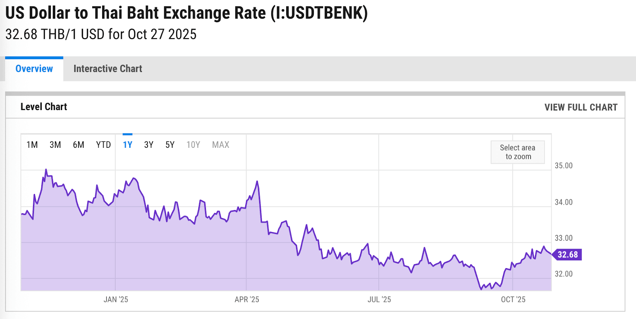Screen dimensions: 636x319
Task: Switch to the Interactive Chart tab
Action: (107, 68)
